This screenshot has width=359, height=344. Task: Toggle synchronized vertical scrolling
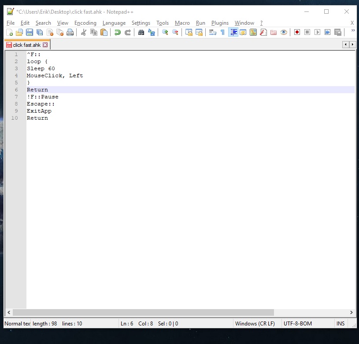pyautogui.click(x=189, y=32)
